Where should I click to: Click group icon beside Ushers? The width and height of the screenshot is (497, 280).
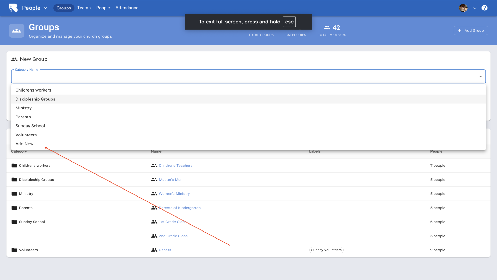click(154, 250)
